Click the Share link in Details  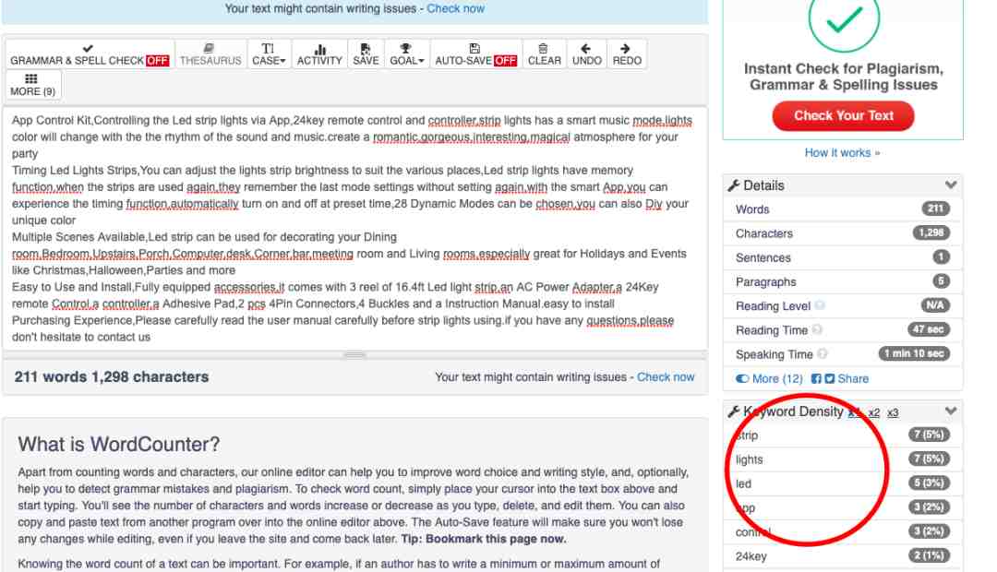tap(853, 379)
